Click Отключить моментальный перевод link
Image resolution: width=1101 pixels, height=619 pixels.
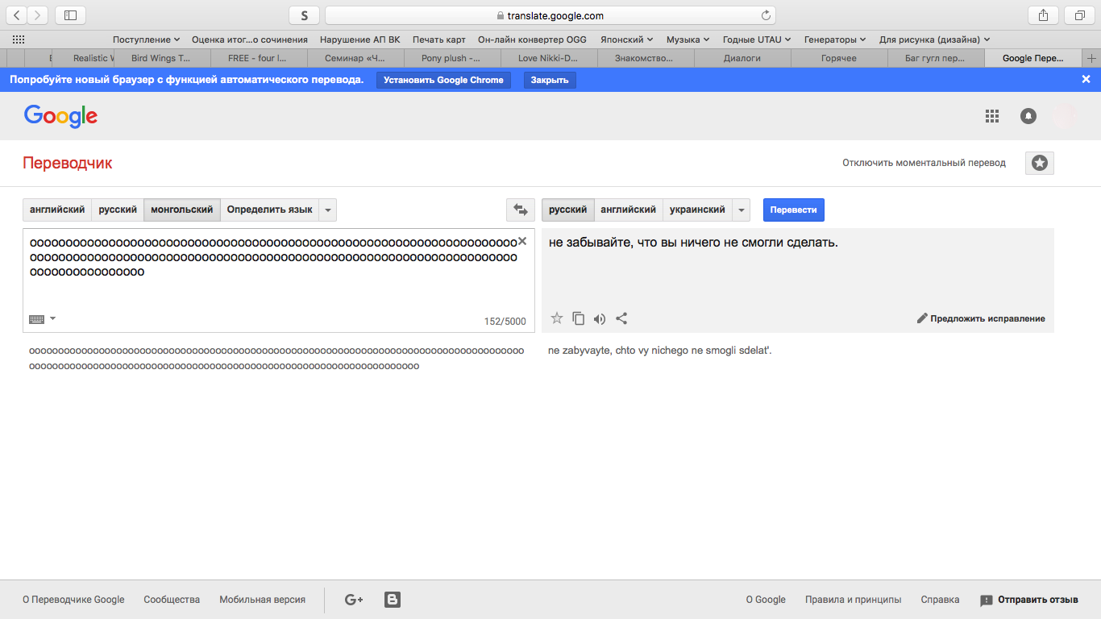click(x=924, y=163)
